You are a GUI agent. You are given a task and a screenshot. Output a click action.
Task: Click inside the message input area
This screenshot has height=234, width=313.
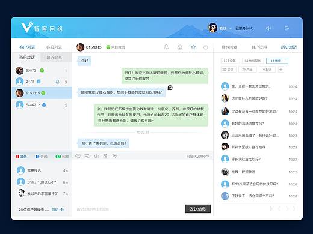click(143, 181)
